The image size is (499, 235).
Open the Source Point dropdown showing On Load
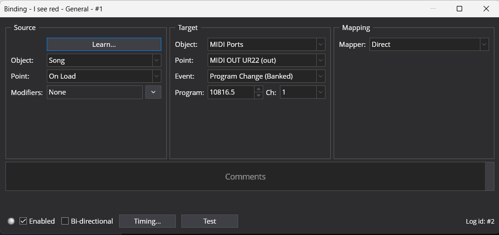coord(104,76)
